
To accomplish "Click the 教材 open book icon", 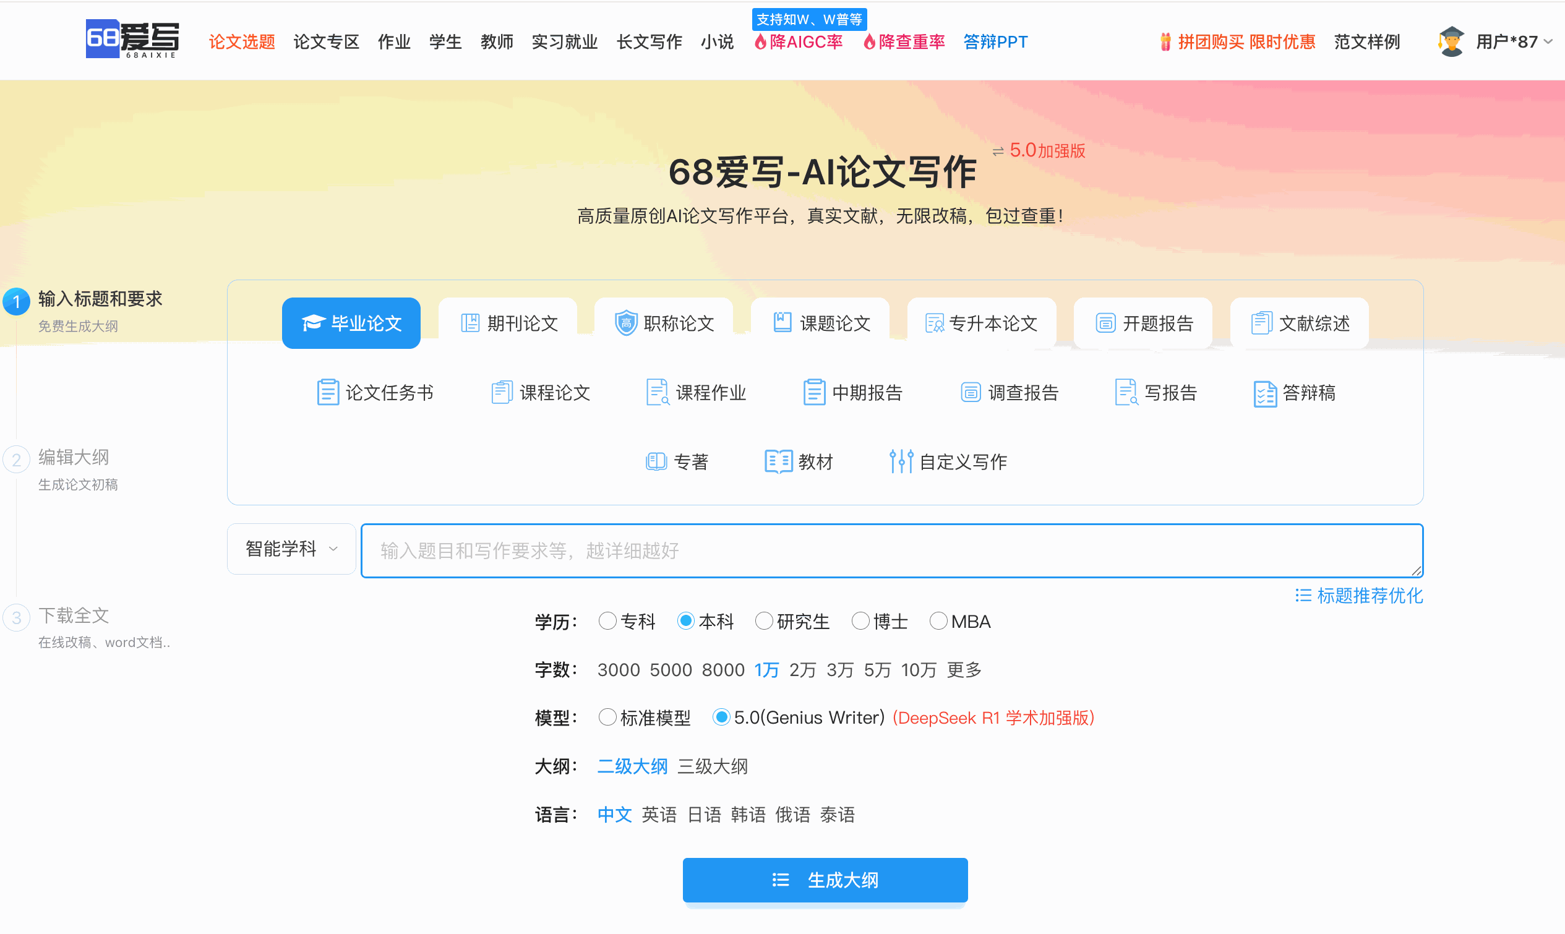I will pyautogui.click(x=778, y=461).
